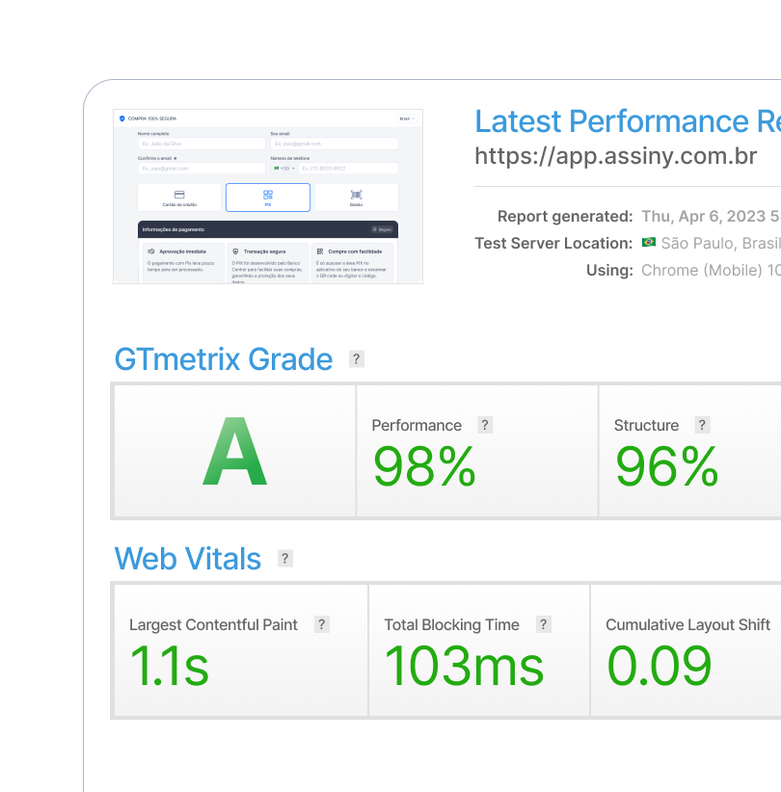Select the PIX payment option in the thumbnail
This screenshot has width=781, height=792.
(x=268, y=197)
